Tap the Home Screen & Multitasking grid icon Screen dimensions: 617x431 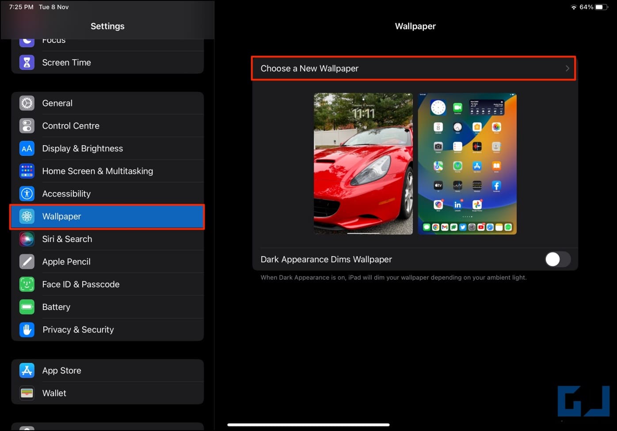(x=27, y=171)
